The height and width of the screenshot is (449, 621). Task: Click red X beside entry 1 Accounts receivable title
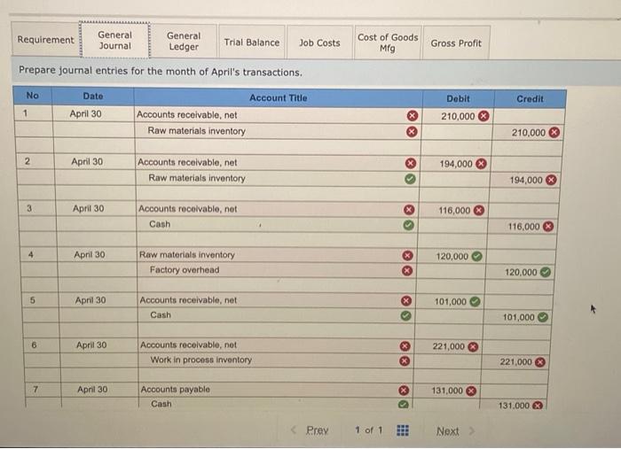(412, 115)
